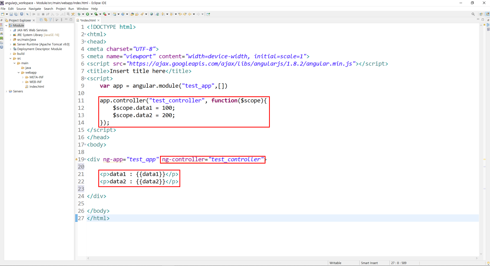Viewport: 490px width, 266px height.
Task: Click the editor vertical scrollbar
Action: pos(481,139)
